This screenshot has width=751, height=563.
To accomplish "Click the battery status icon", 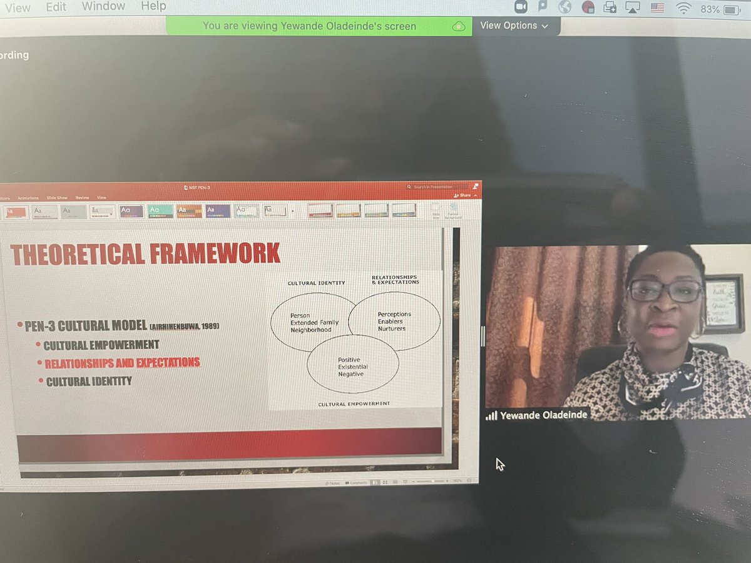I will 732,10.
